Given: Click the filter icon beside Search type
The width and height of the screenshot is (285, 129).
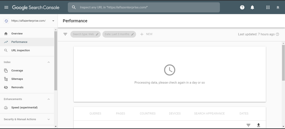Looking at the screenshot, I should 65,34.
